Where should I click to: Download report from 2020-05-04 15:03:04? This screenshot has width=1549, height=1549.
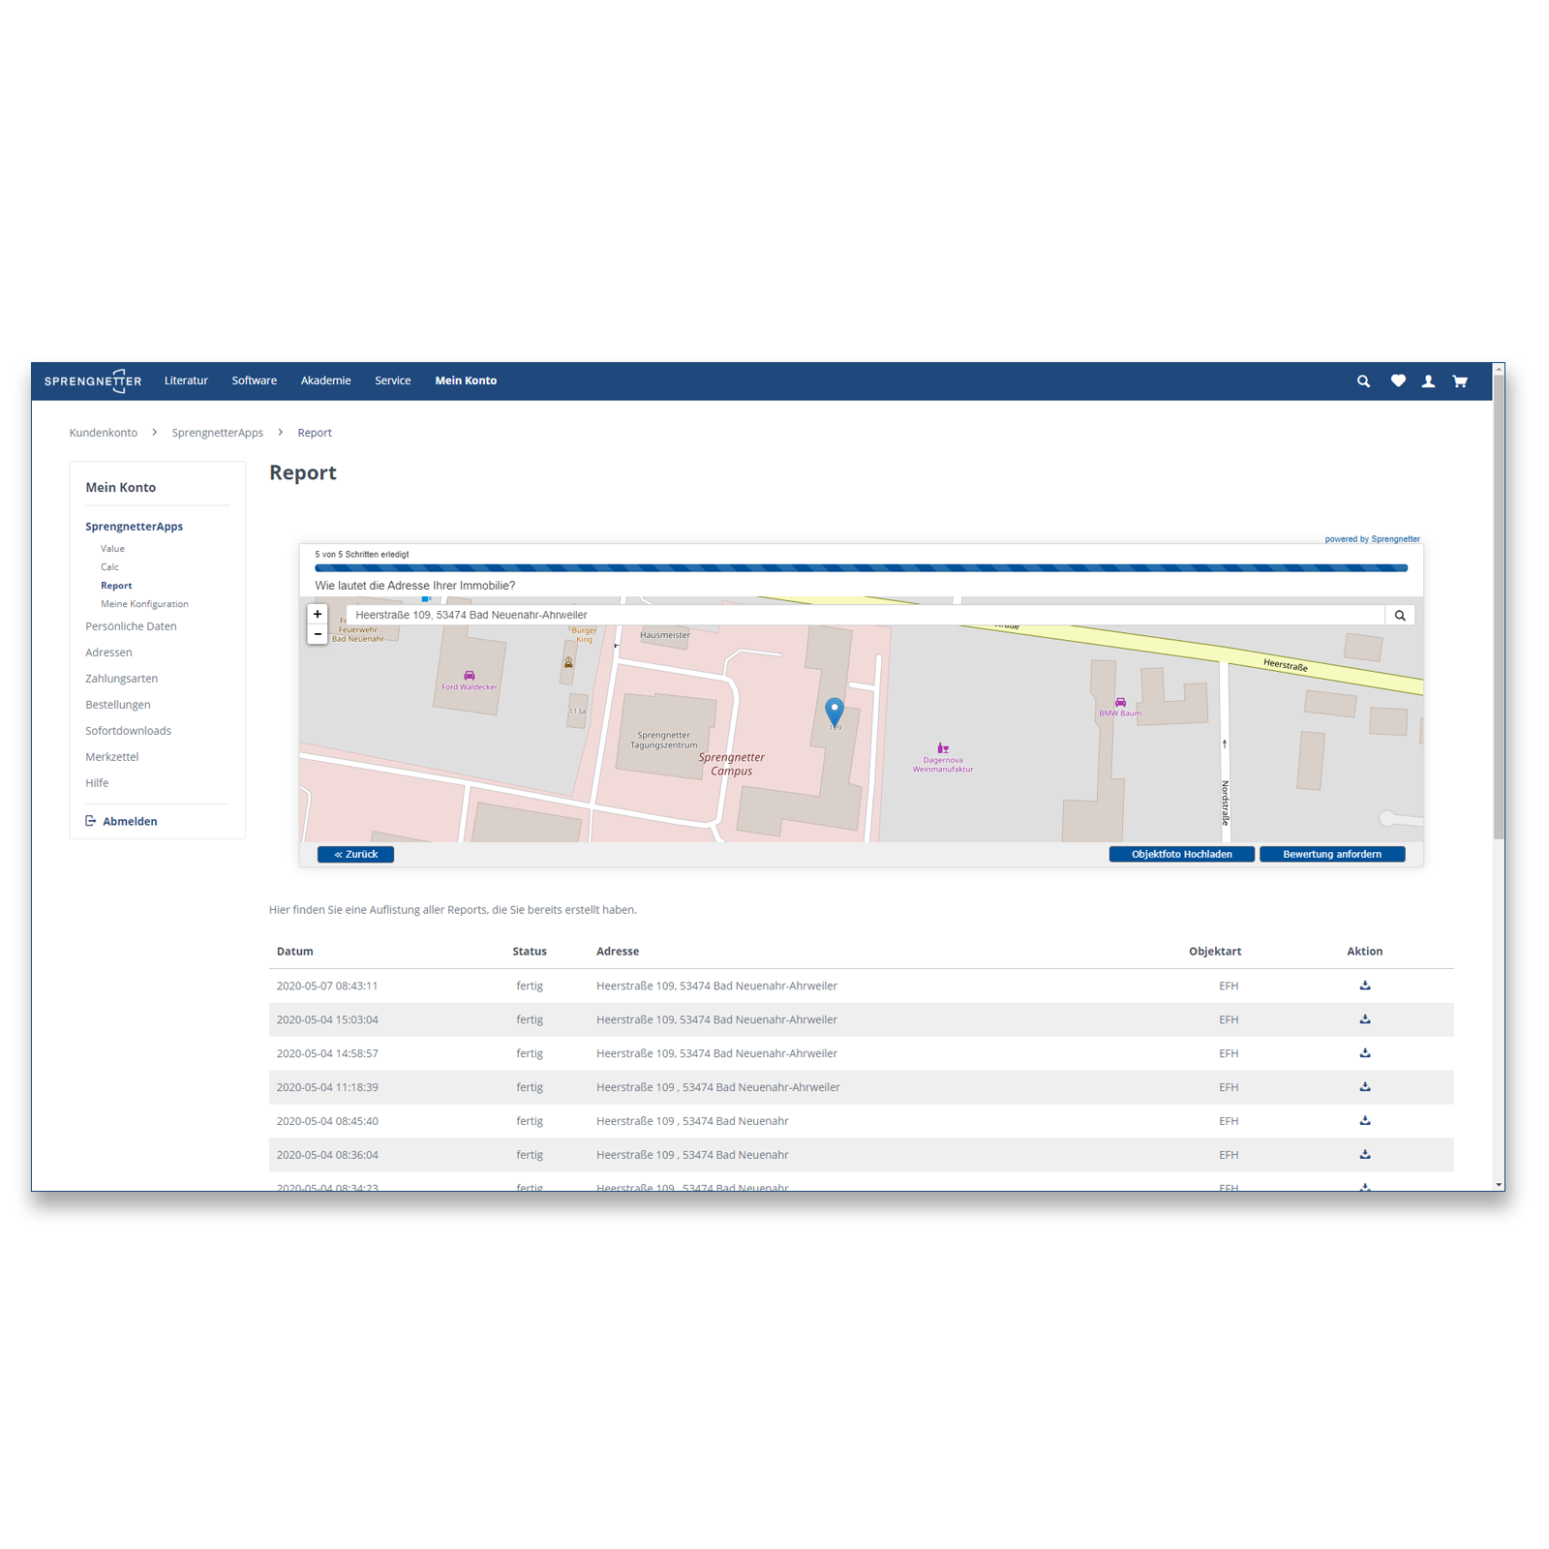[1365, 1019]
